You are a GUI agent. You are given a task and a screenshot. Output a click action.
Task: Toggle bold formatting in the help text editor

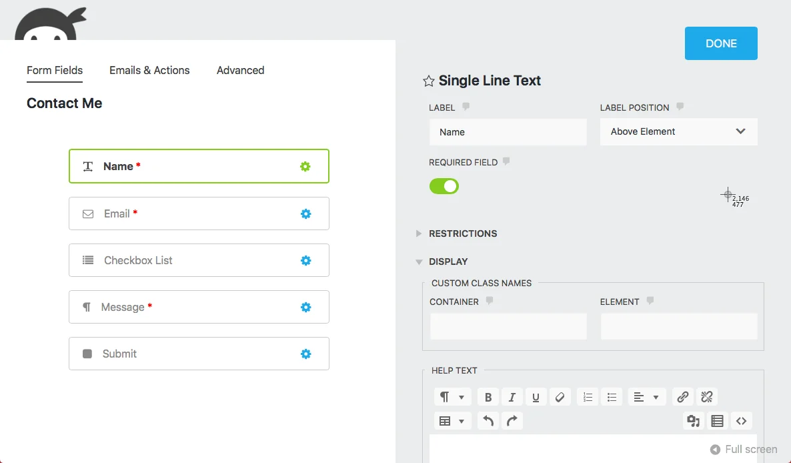[488, 396]
